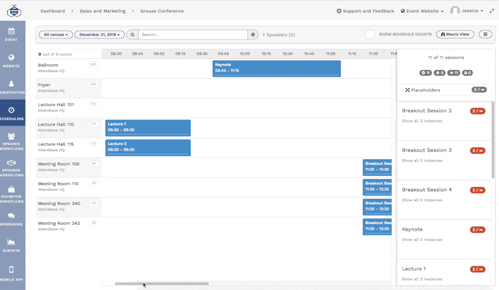
Task: Go to Sales and Marketing breadcrumb
Action: point(102,11)
